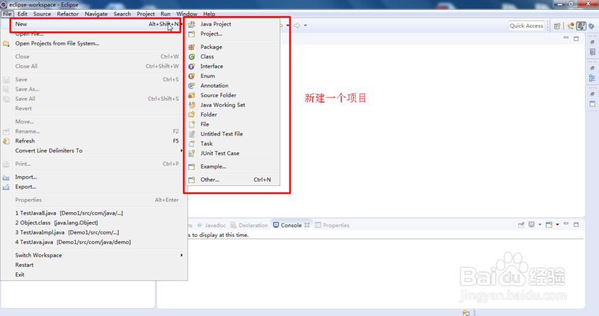Select the active Java perspective icon
The width and height of the screenshot is (599, 316).
click(x=581, y=26)
